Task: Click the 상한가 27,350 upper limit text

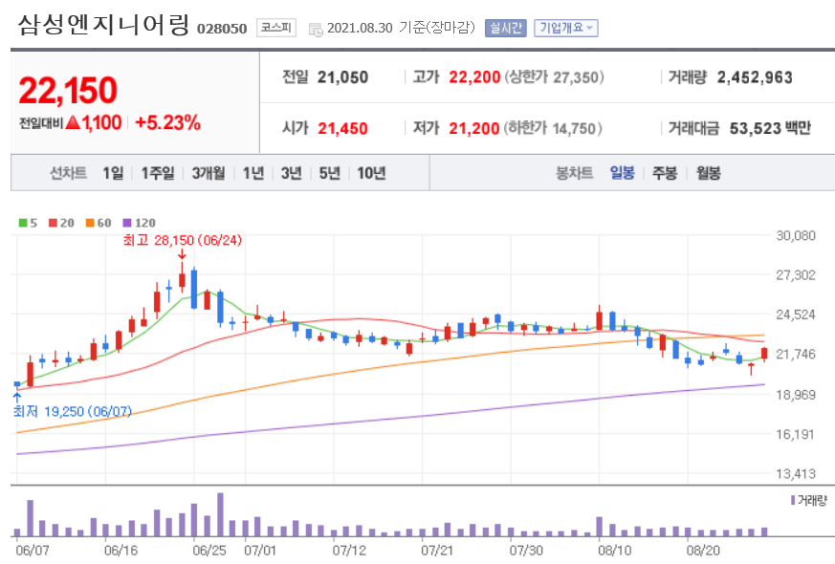Action: pyautogui.click(x=554, y=77)
